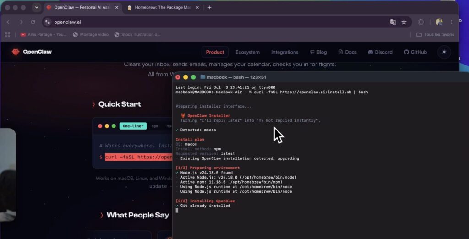
Task: Open the apps grid in bookmarks bar
Action: point(8,35)
